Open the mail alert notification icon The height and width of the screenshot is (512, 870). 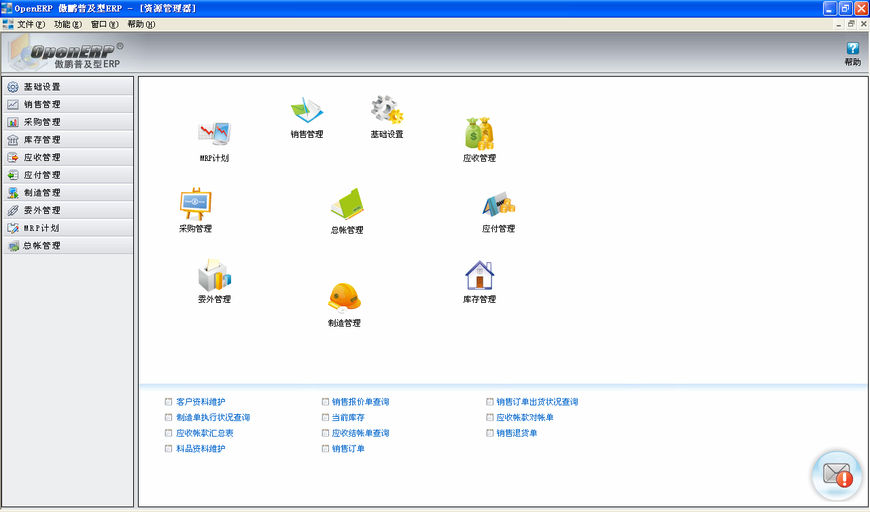[837, 475]
